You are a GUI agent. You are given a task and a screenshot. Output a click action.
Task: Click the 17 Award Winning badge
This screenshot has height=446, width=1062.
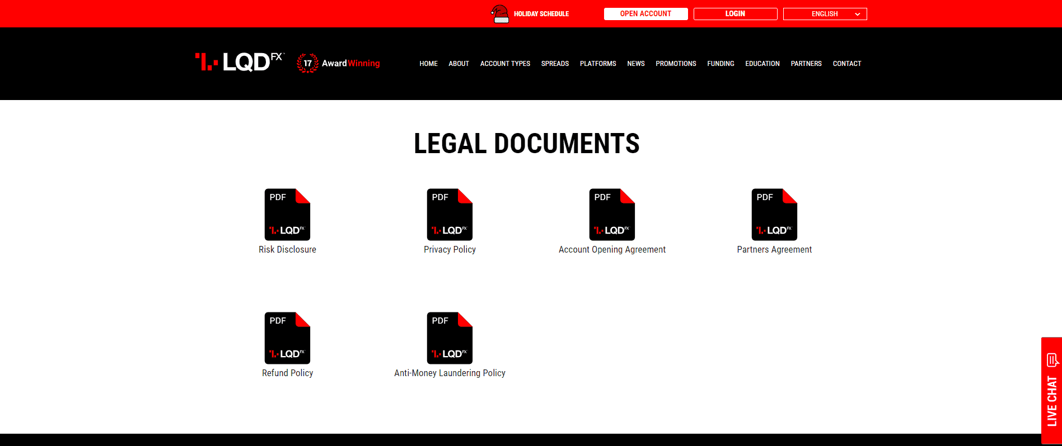(338, 63)
